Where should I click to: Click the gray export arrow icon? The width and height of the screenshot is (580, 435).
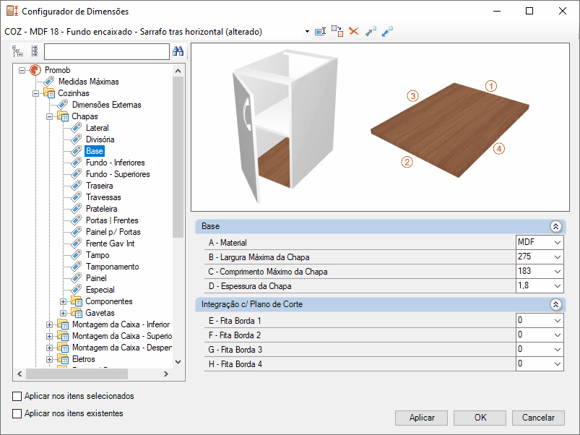(371, 32)
